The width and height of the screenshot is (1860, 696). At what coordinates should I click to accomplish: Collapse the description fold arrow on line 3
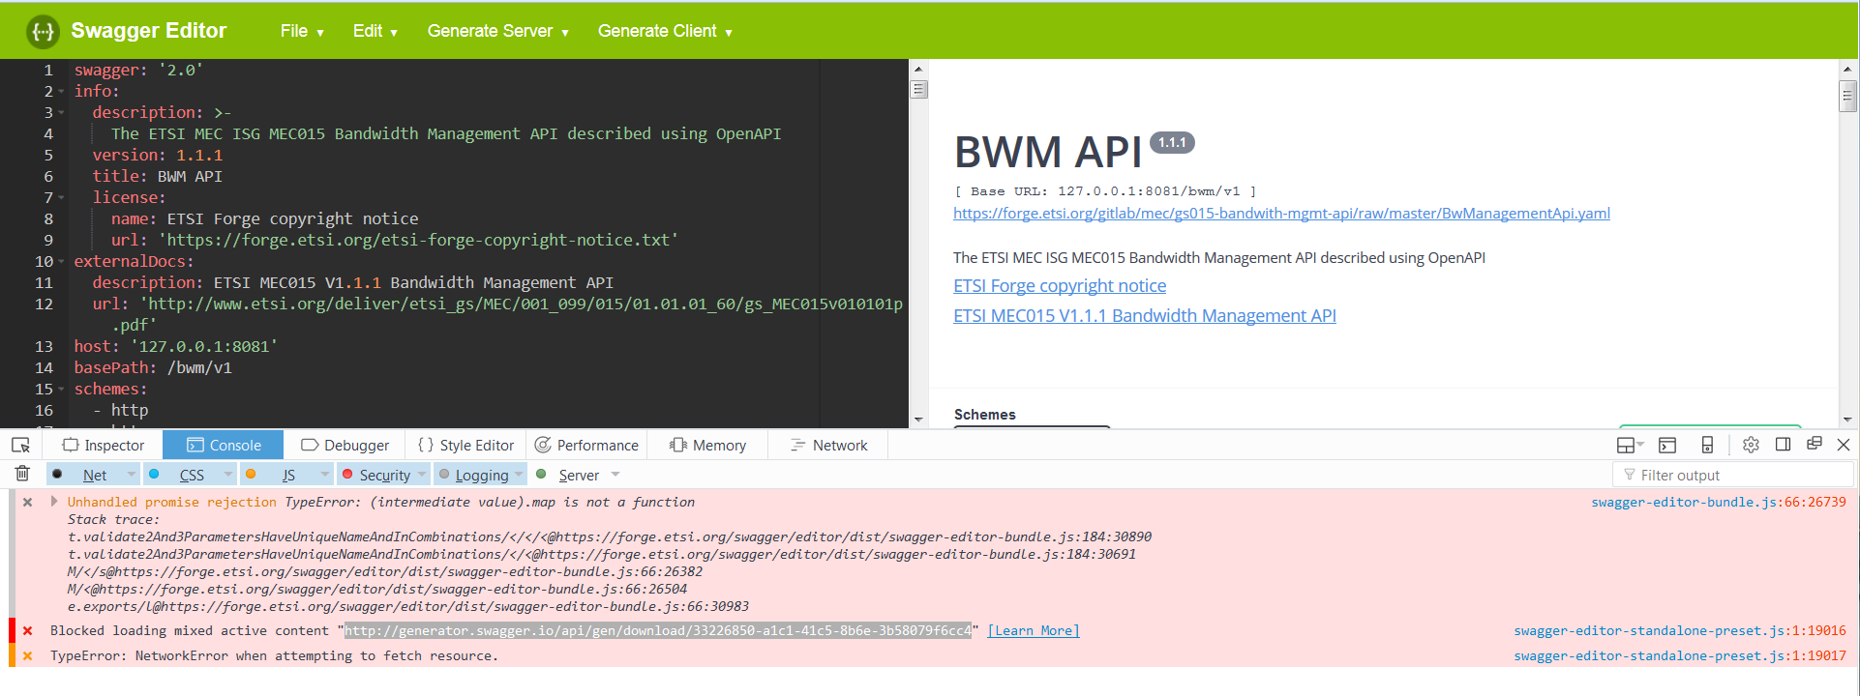point(61,113)
